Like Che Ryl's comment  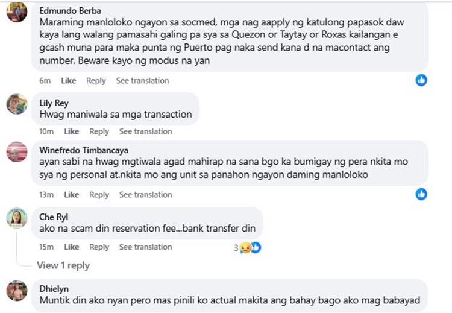click(72, 247)
